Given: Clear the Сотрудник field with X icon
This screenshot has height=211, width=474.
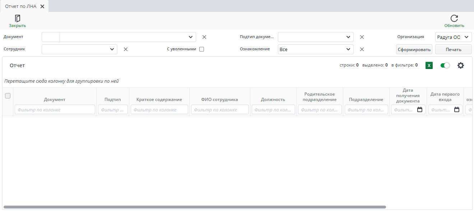Looking at the screenshot, I should coord(126,49).
